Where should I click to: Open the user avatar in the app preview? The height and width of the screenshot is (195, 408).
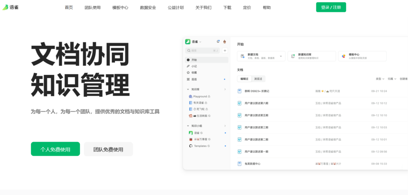pos(225,41)
